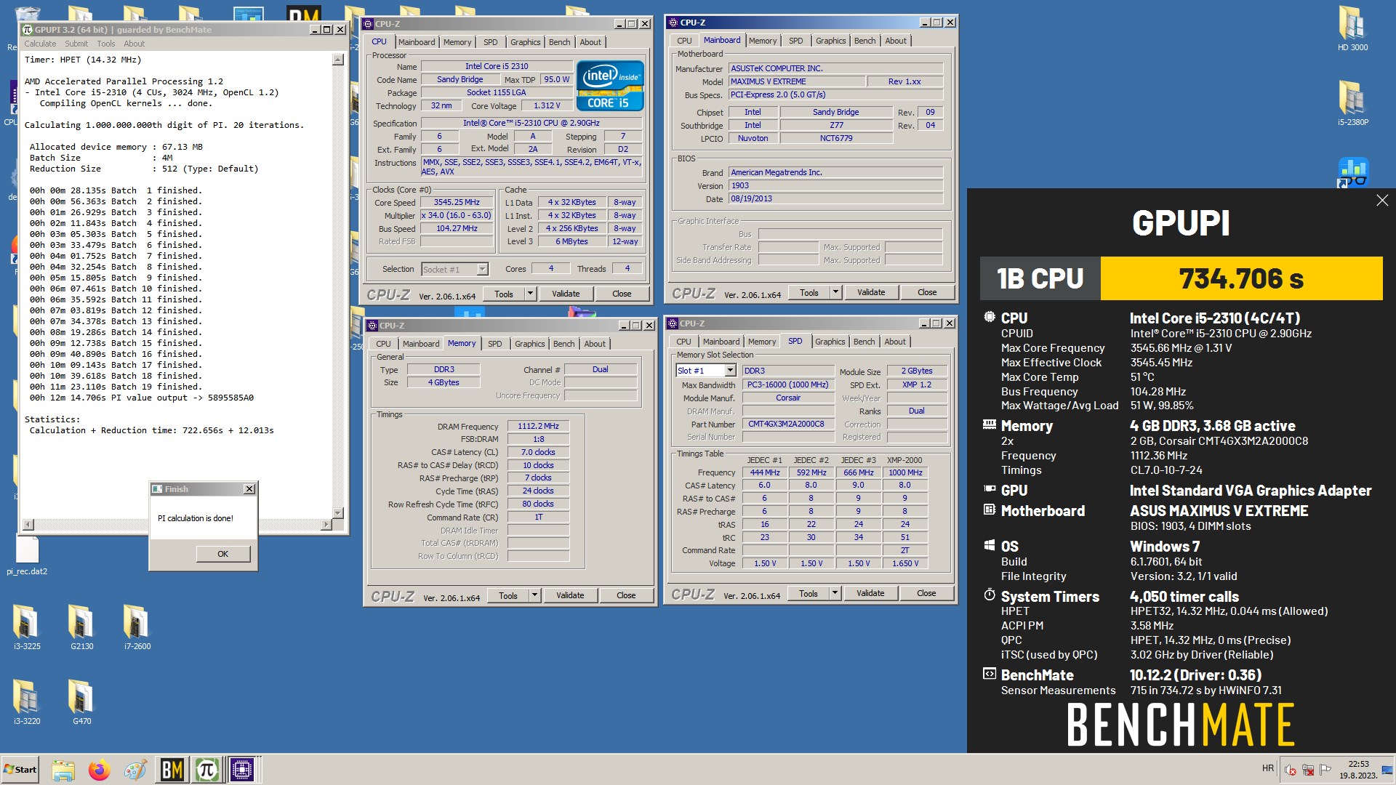
Task: Open About tab in Memory CPU-Z window
Action: pyautogui.click(x=595, y=344)
